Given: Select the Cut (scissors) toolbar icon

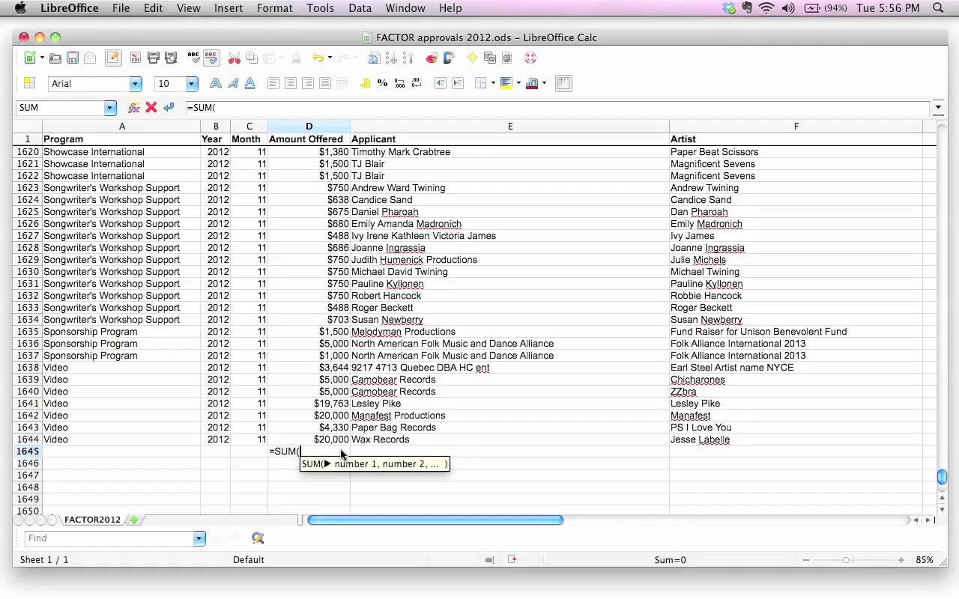Looking at the screenshot, I should pos(235,58).
